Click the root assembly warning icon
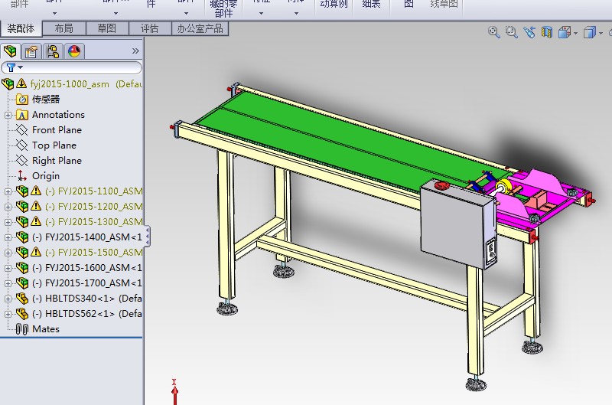Screen dimensions: 612x405 tap(21, 83)
